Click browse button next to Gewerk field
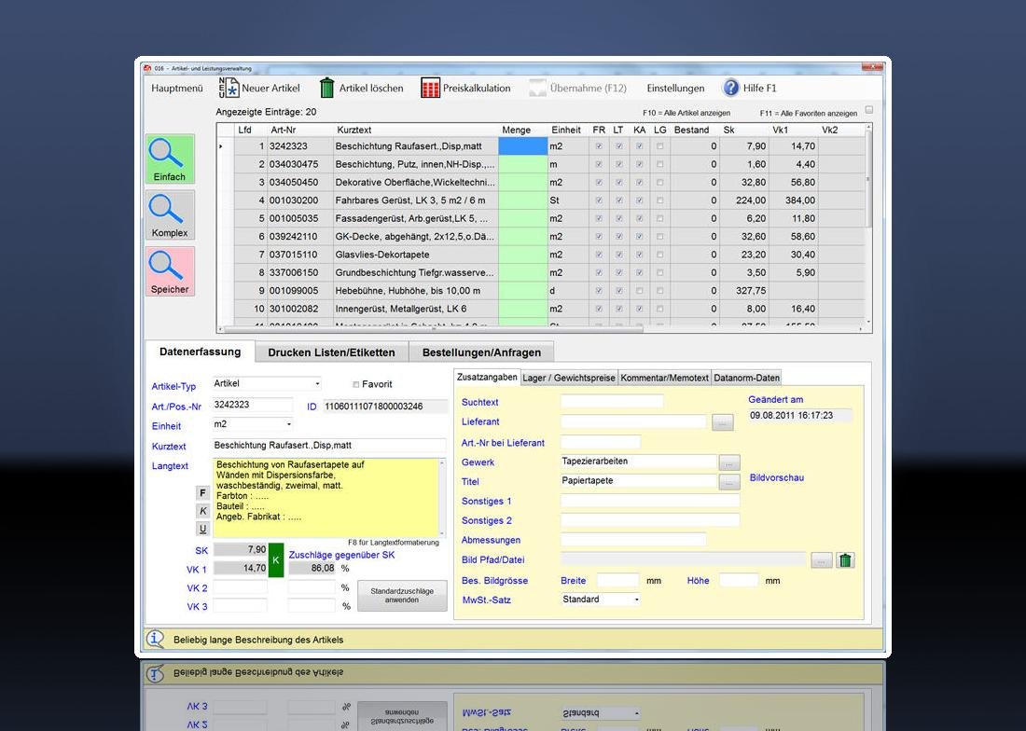 tap(729, 462)
